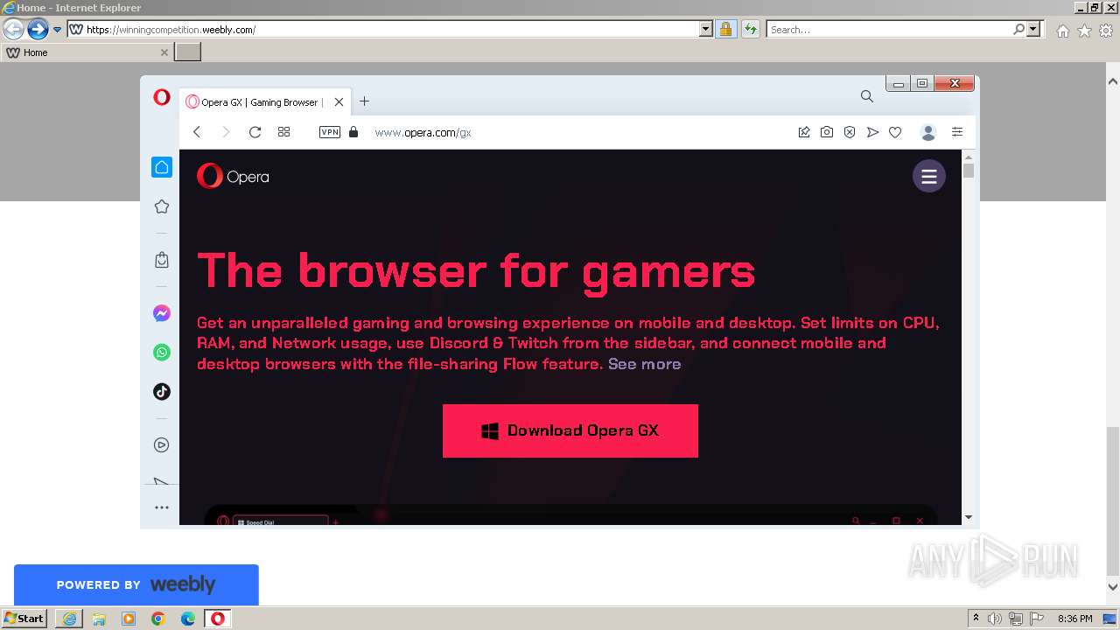The width and height of the screenshot is (1120, 630).
Task: Click the IE refresh button
Action: [x=750, y=30]
